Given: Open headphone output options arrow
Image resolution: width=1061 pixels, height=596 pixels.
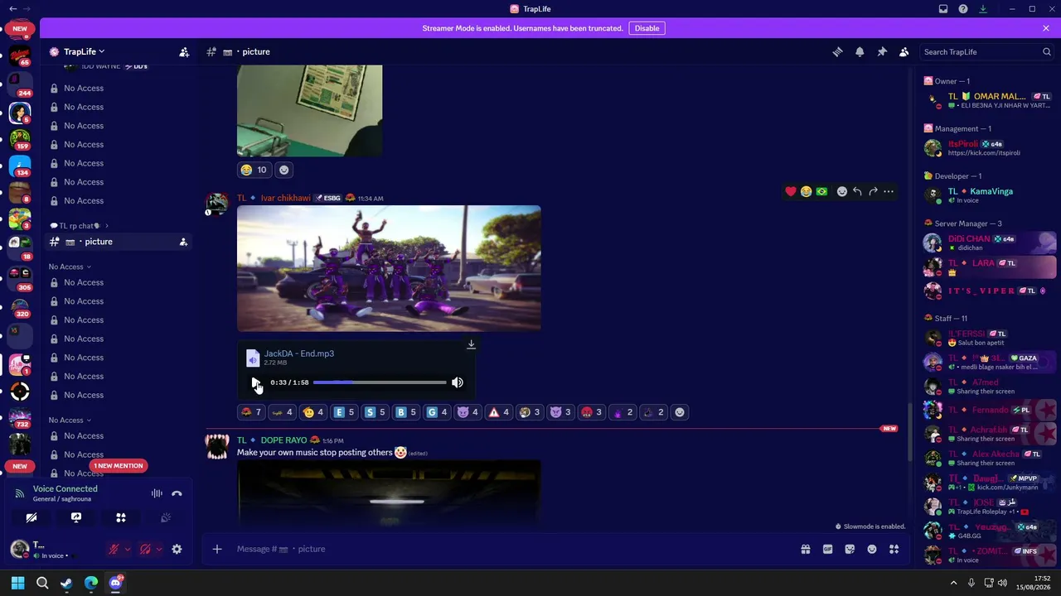Looking at the screenshot, I should (x=159, y=549).
